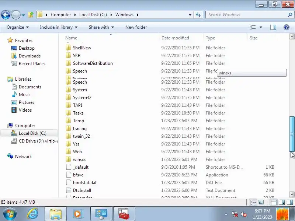Screen dimensions: 295x221
Task: Open the recent pages dropdown arrow
Action: tap(23, 15)
